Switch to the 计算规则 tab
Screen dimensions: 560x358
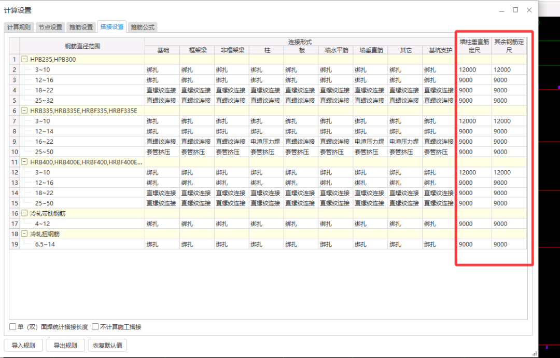tap(19, 27)
